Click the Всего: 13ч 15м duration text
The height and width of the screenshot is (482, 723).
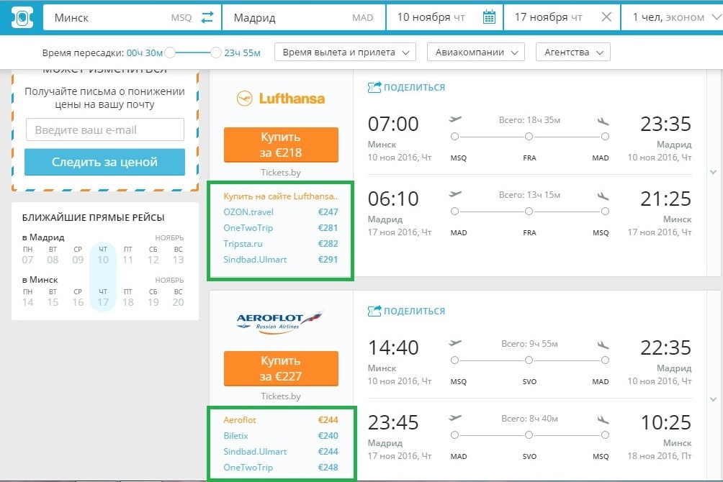tap(529, 195)
